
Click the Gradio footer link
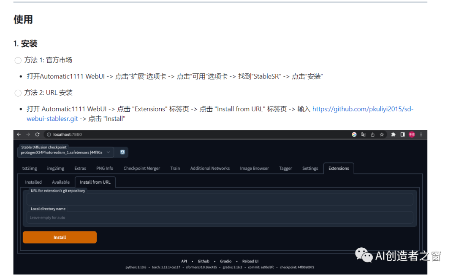point(225,261)
